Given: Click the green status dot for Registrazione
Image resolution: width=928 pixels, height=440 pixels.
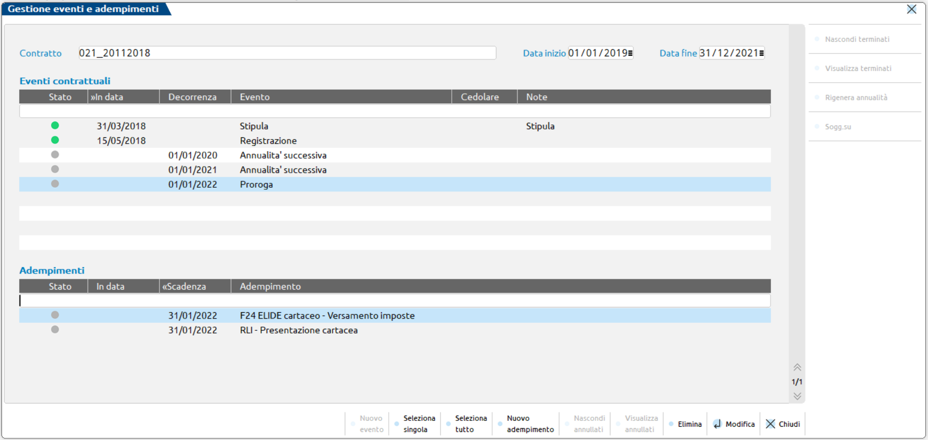Looking at the screenshot, I should (55, 140).
